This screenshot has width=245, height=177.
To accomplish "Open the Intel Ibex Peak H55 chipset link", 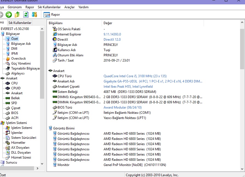I will point(128,87).
